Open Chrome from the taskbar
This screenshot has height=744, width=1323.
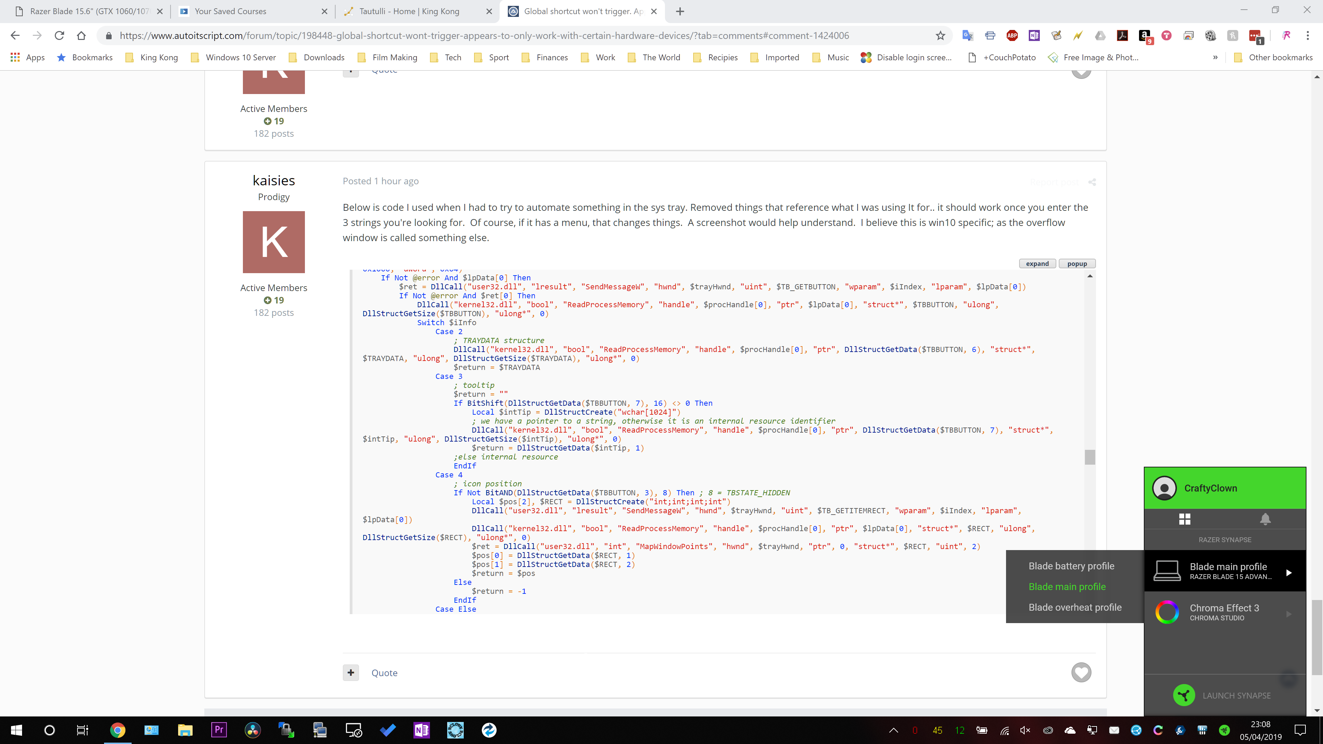pos(117,730)
